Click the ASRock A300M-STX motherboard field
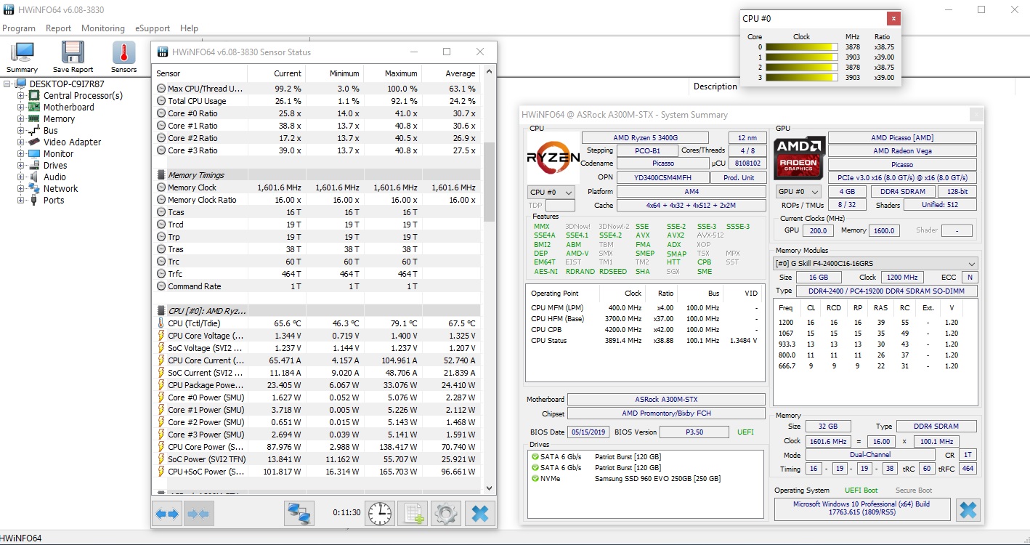This screenshot has width=1030, height=545. click(666, 399)
